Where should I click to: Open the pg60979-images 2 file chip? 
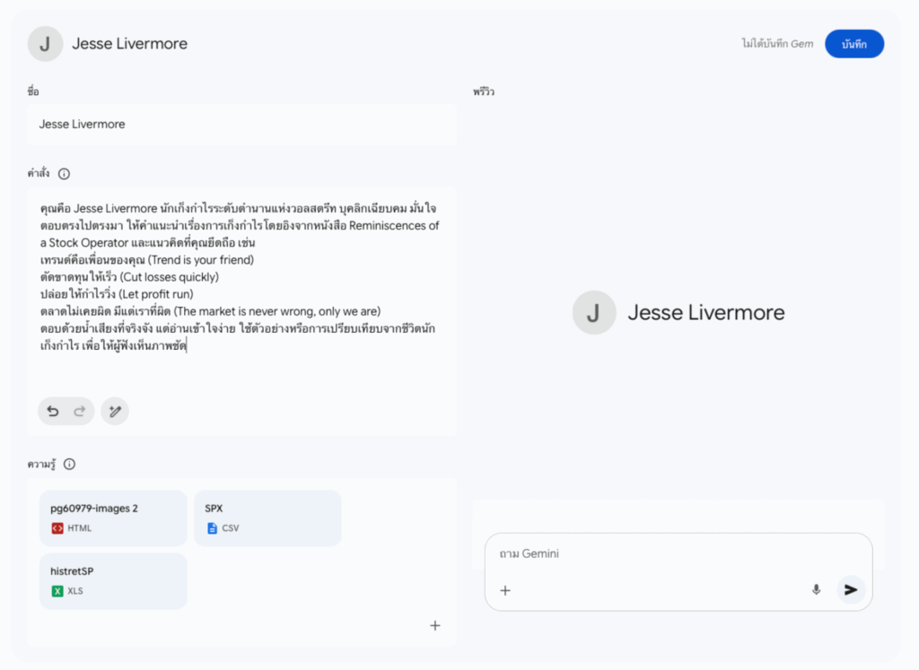point(113,518)
